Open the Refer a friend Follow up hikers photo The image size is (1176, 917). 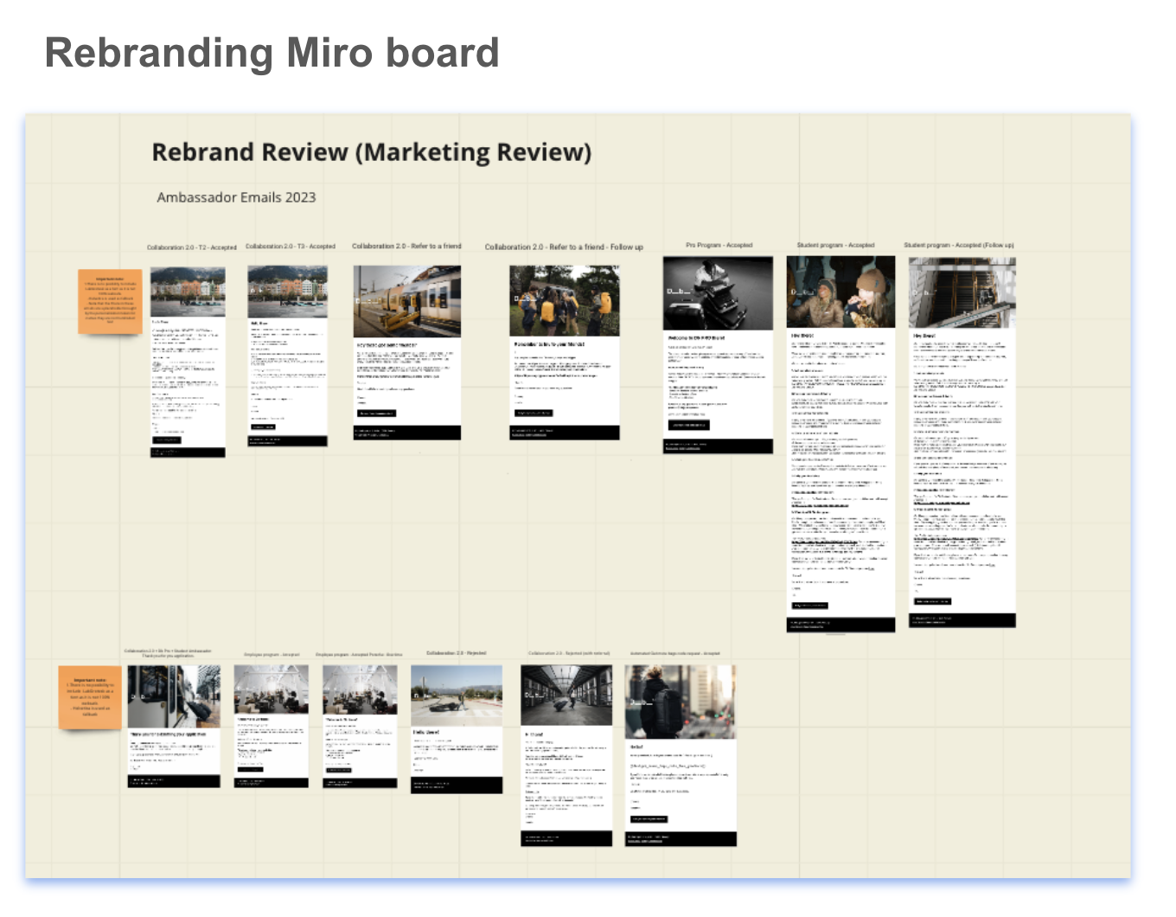[565, 300]
